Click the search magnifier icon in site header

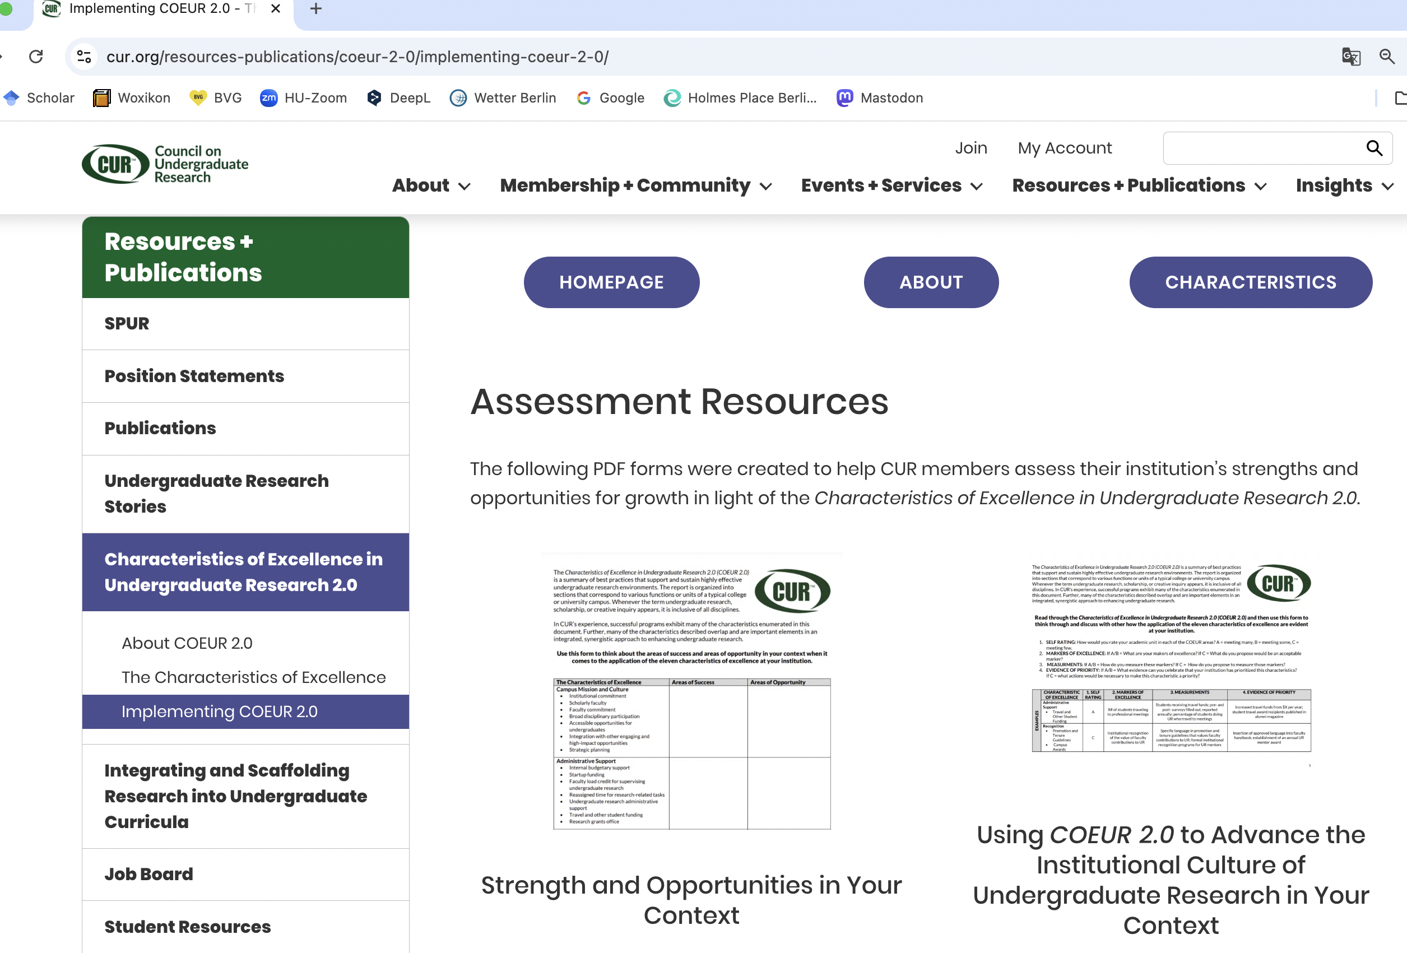(1374, 148)
